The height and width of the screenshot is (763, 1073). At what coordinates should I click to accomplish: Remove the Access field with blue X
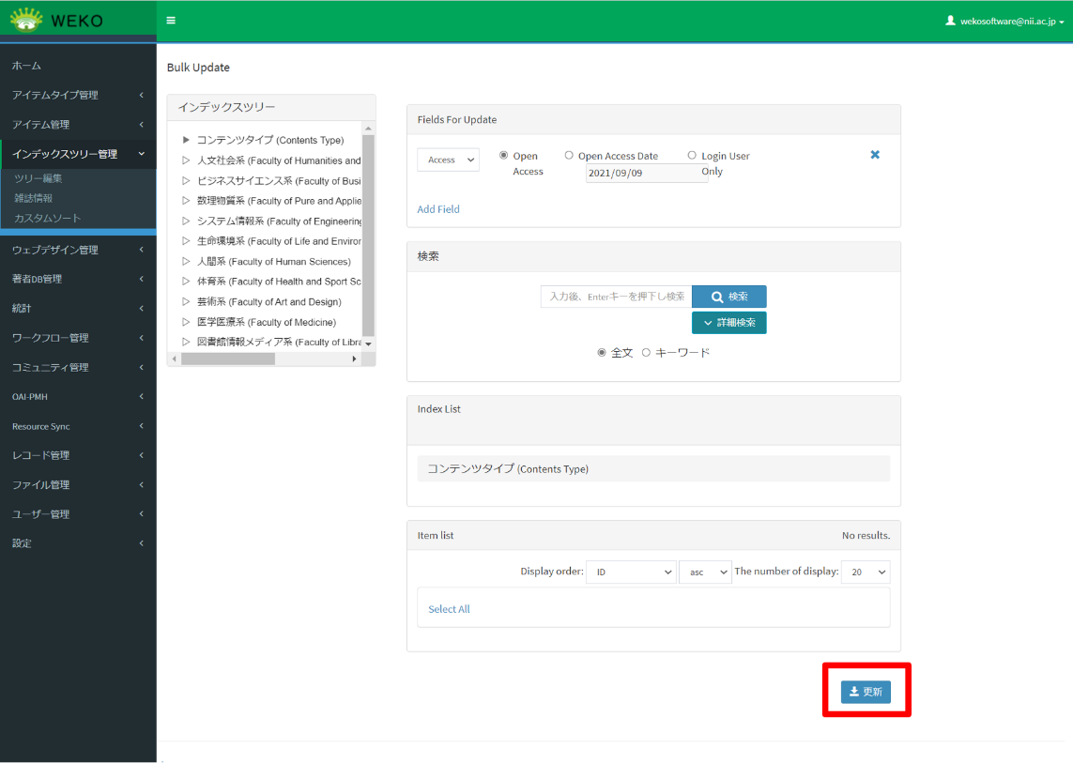point(875,155)
